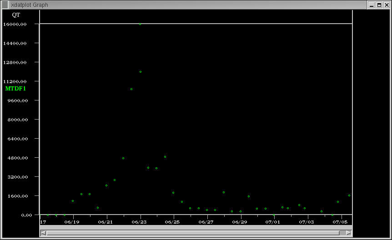The image size is (392, 240).
Task: Click the 1600.00 y-axis label
Action: coord(17,196)
